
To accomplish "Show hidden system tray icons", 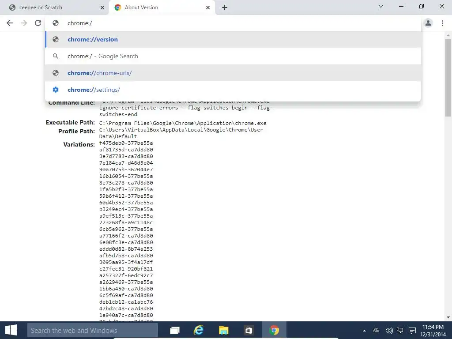I will coord(364,331).
